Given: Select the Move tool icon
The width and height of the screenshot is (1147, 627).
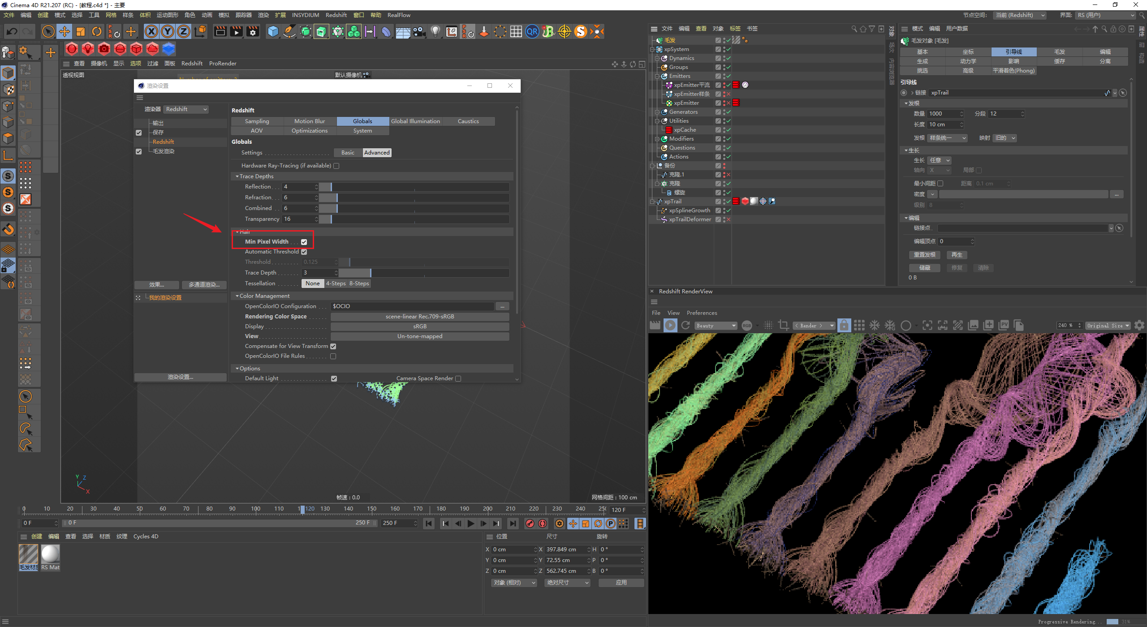Looking at the screenshot, I should coord(65,32).
